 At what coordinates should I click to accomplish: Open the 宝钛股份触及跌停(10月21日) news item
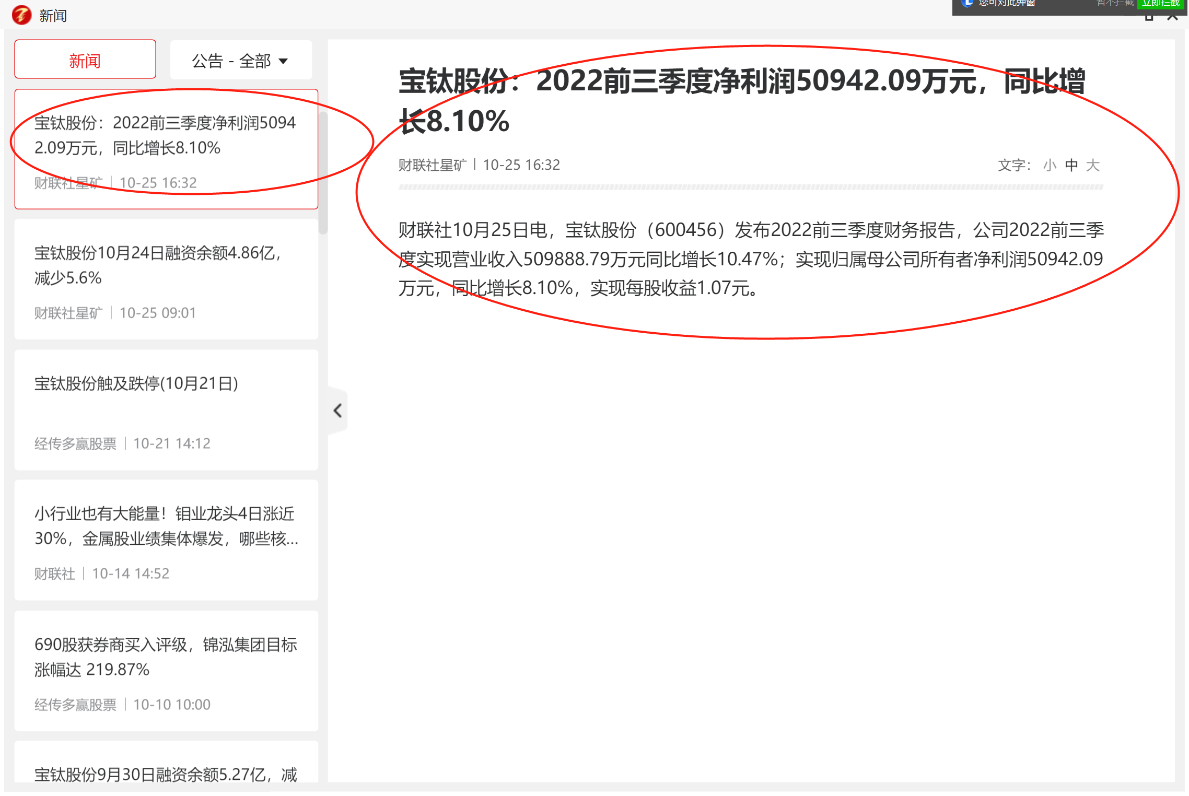tap(166, 410)
